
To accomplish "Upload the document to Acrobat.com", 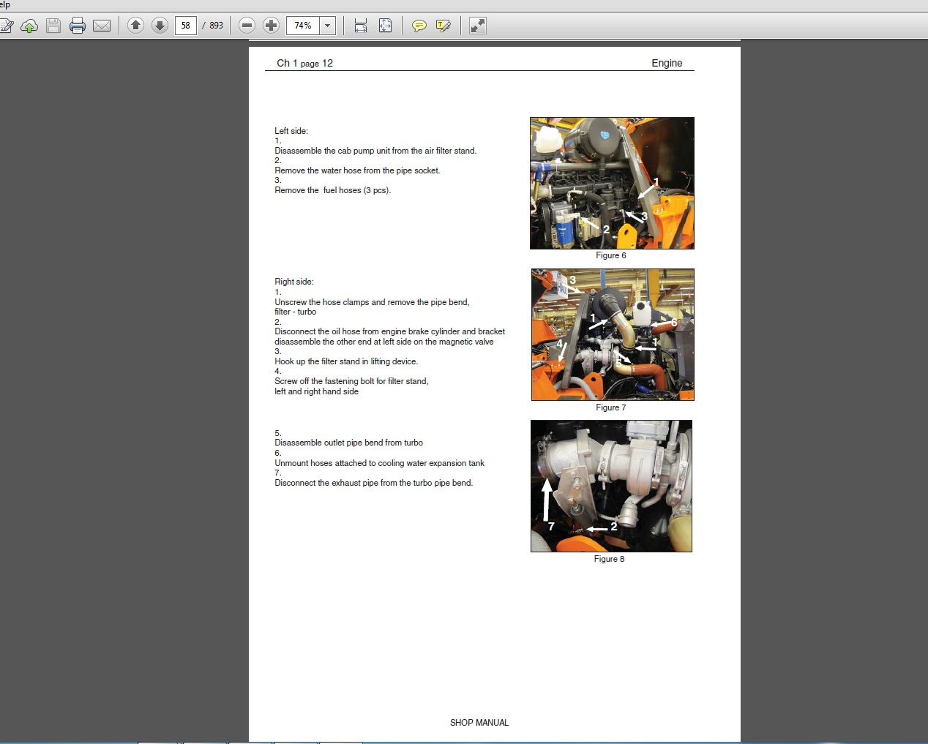I will (29, 25).
